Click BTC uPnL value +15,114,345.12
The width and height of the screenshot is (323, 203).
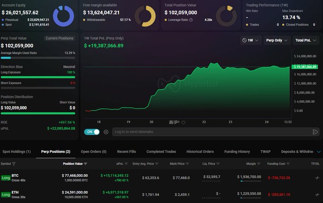pos(114,175)
